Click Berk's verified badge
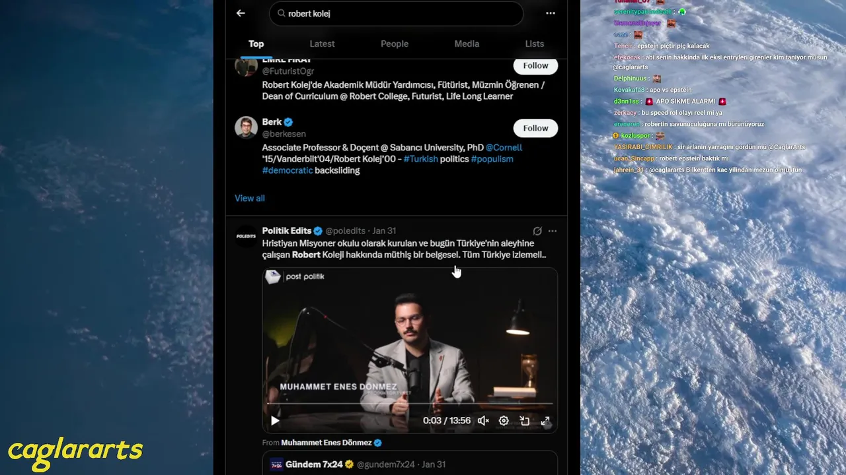Screen dimensions: 846x475 pyautogui.click(x=289, y=122)
